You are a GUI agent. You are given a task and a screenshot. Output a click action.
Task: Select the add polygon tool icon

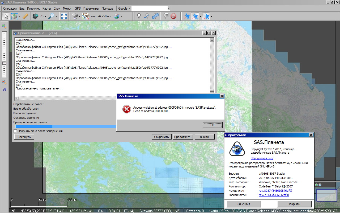point(156,16)
